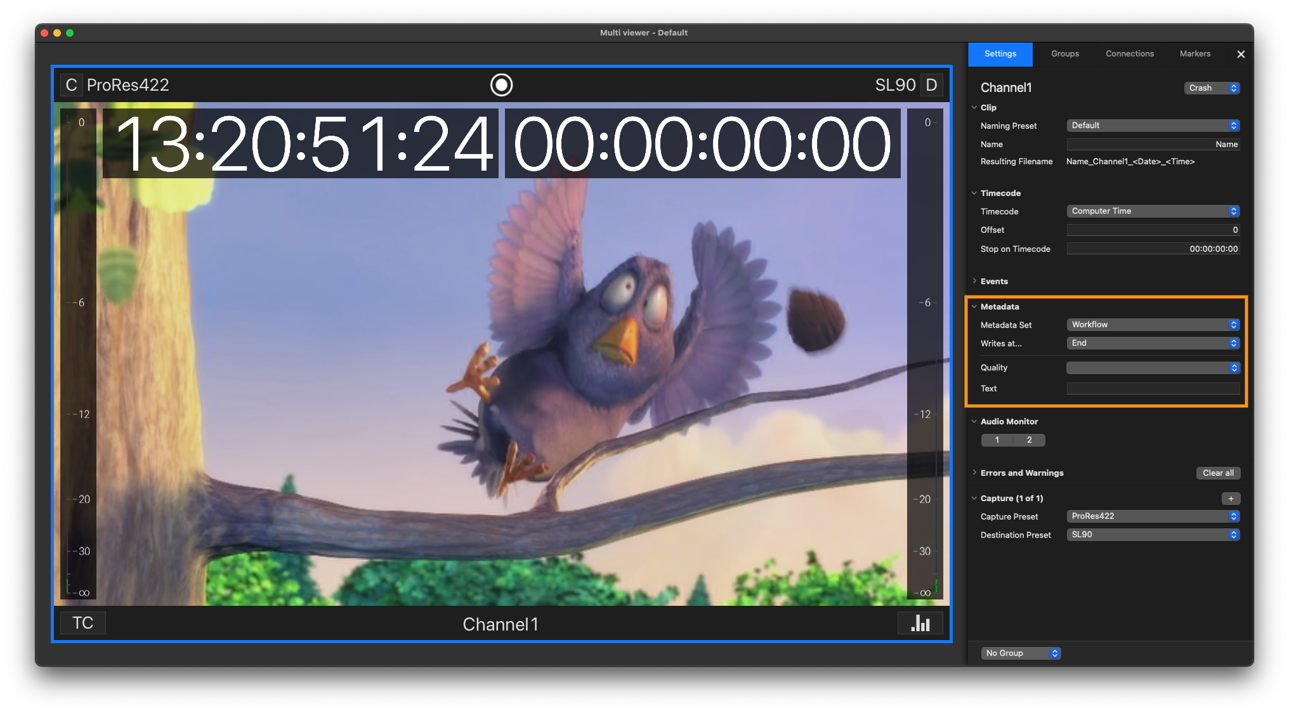Click the record button above the video
This screenshot has height=713, width=1289.
(x=501, y=85)
